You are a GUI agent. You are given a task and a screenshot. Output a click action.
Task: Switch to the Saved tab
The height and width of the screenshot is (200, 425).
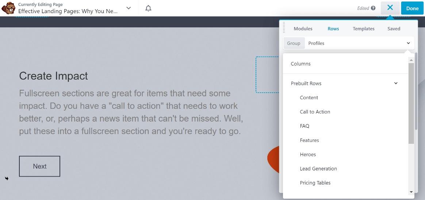tap(394, 29)
